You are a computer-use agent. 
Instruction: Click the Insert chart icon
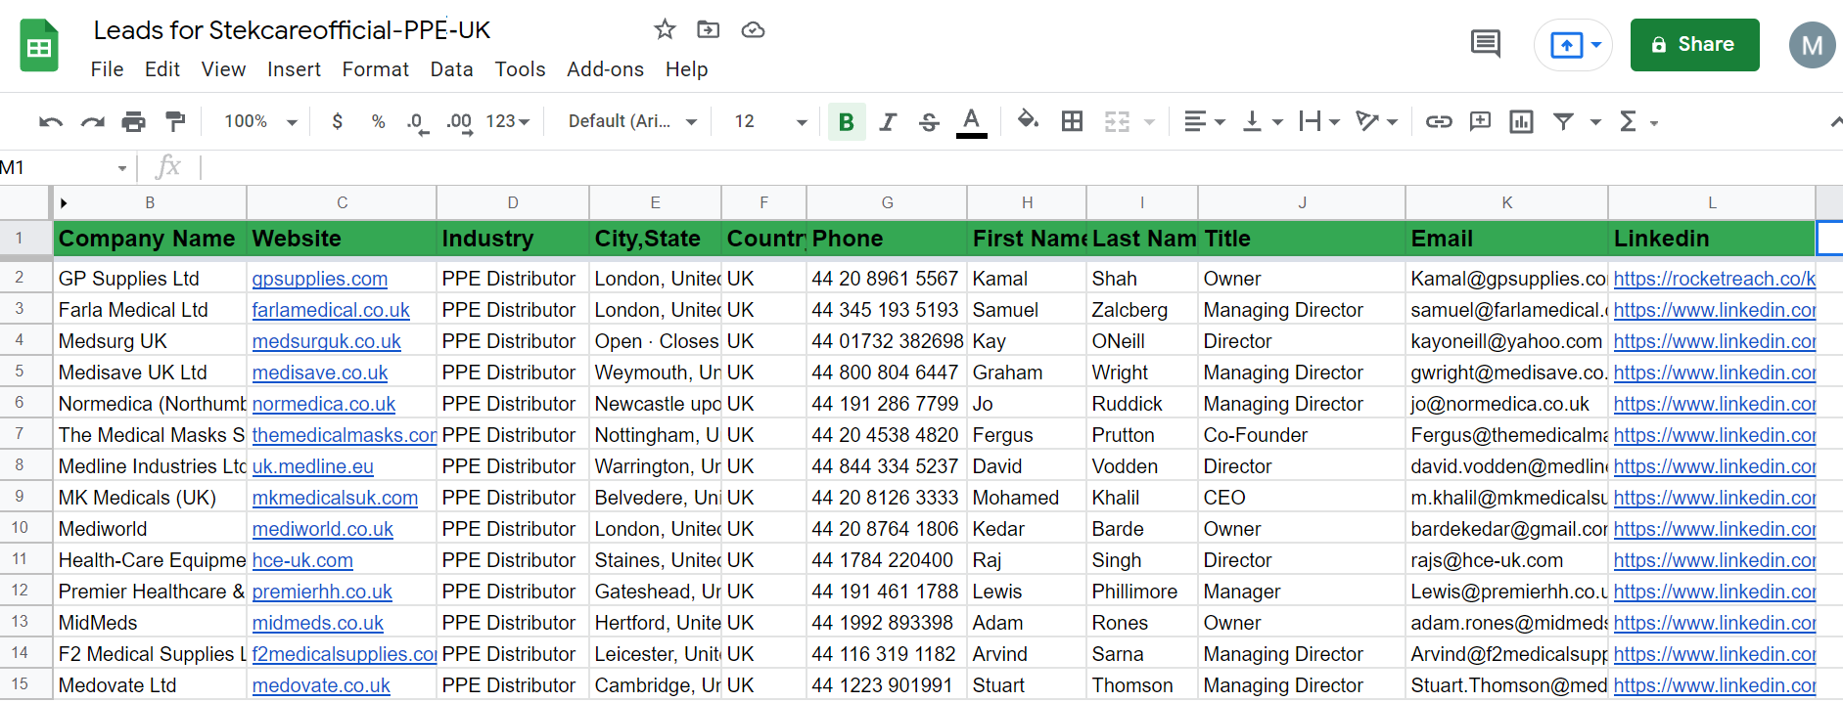tap(1521, 121)
